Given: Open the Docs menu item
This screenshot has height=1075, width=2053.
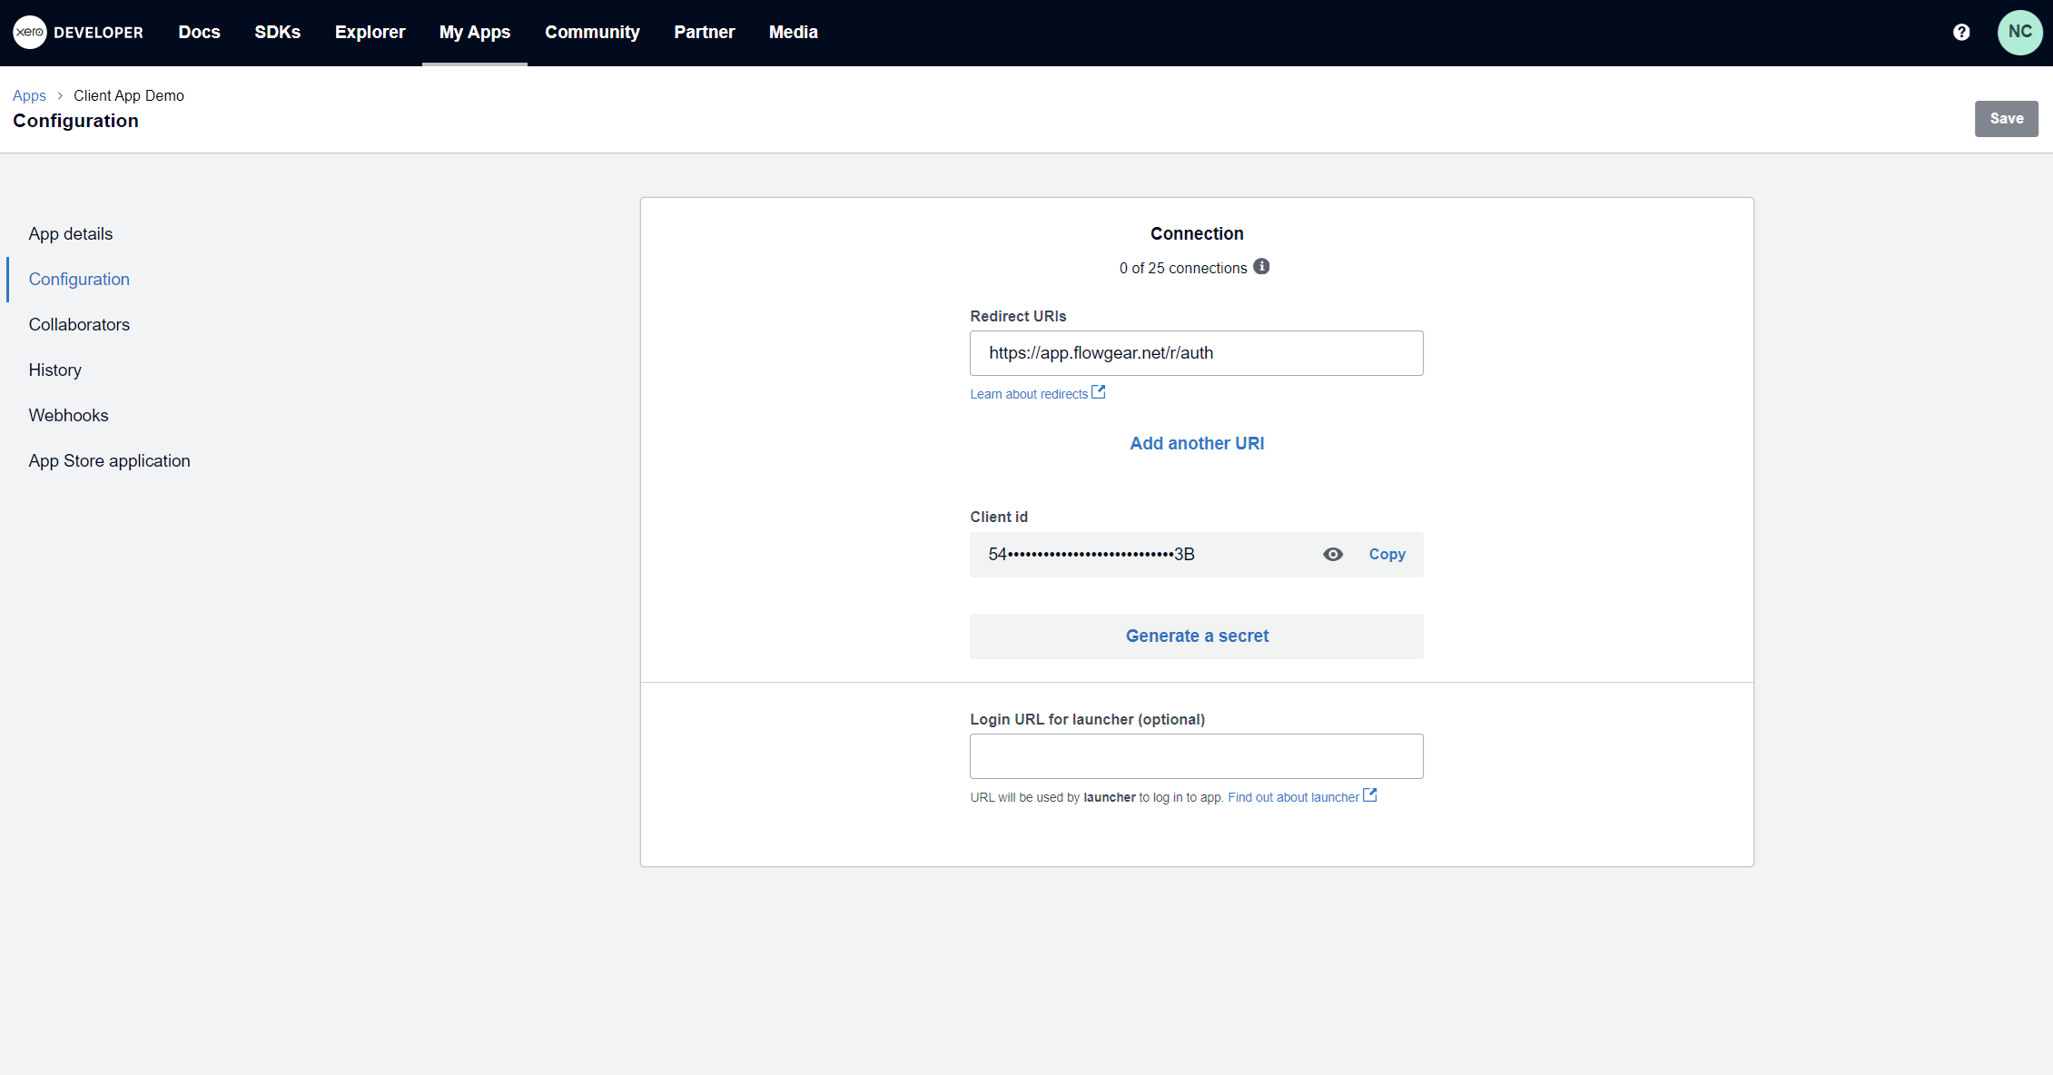Looking at the screenshot, I should click(199, 32).
